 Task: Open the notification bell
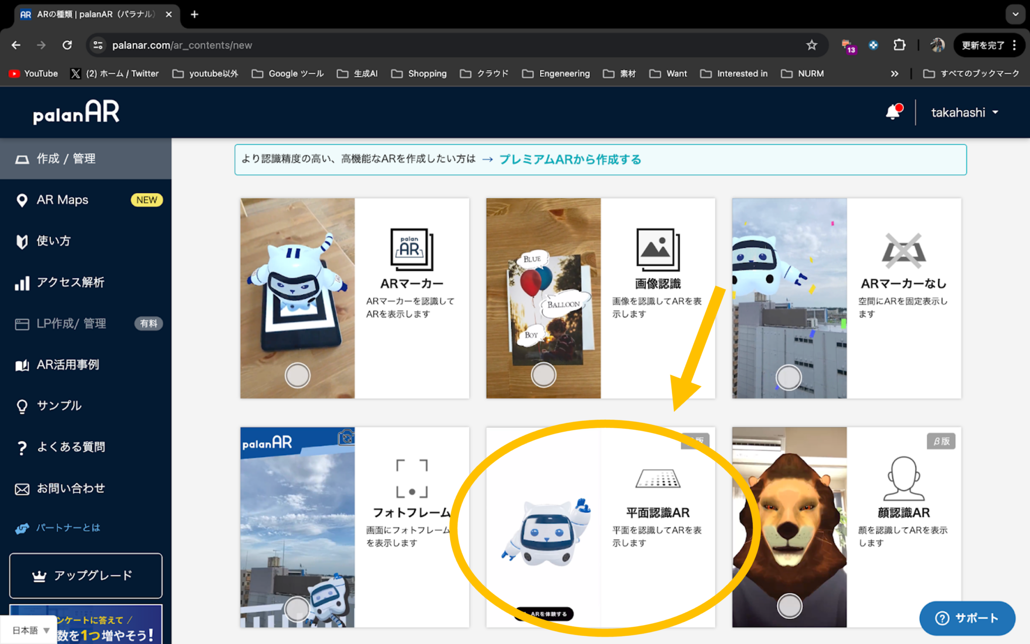pyautogui.click(x=894, y=112)
